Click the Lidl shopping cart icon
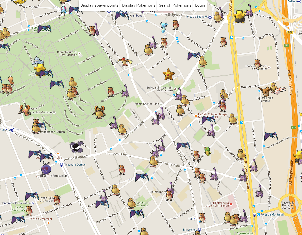The width and height of the screenshot is (302, 235). [x=195, y=219]
